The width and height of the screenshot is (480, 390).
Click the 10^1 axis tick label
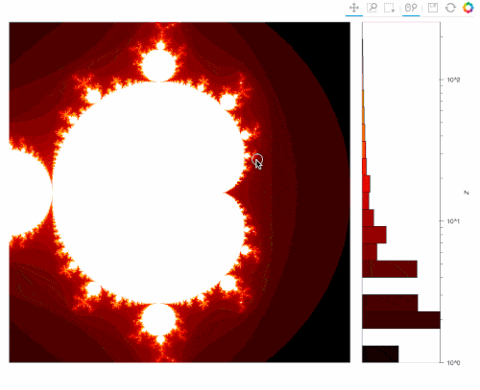click(453, 221)
